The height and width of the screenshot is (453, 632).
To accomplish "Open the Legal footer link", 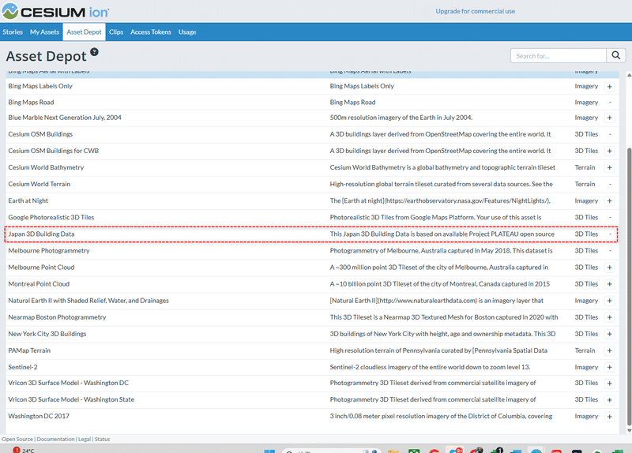I will coord(85,440).
